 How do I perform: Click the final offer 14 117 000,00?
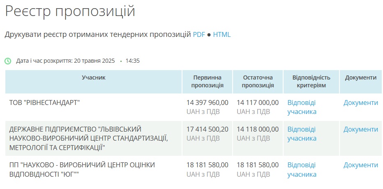(258, 103)
